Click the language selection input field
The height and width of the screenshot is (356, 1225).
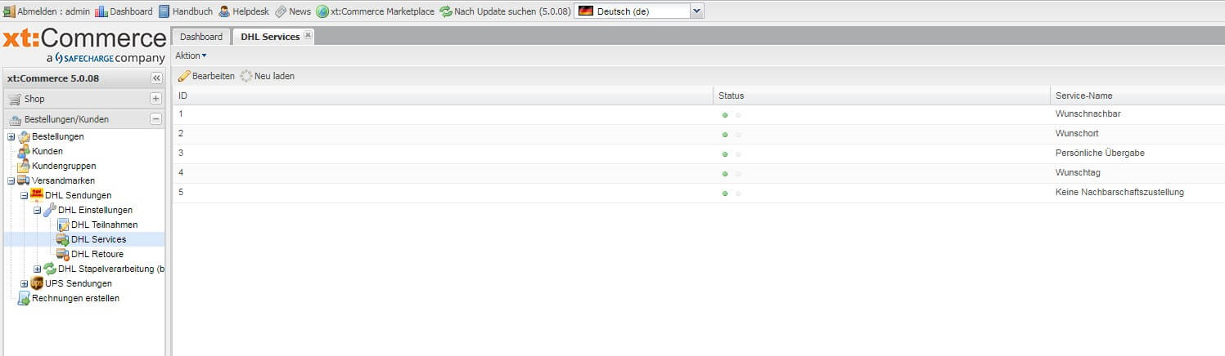point(633,11)
